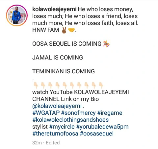This screenshot has width=158, height=149.
Task: Open the #WGATAP hashtag
Action: [46, 113]
